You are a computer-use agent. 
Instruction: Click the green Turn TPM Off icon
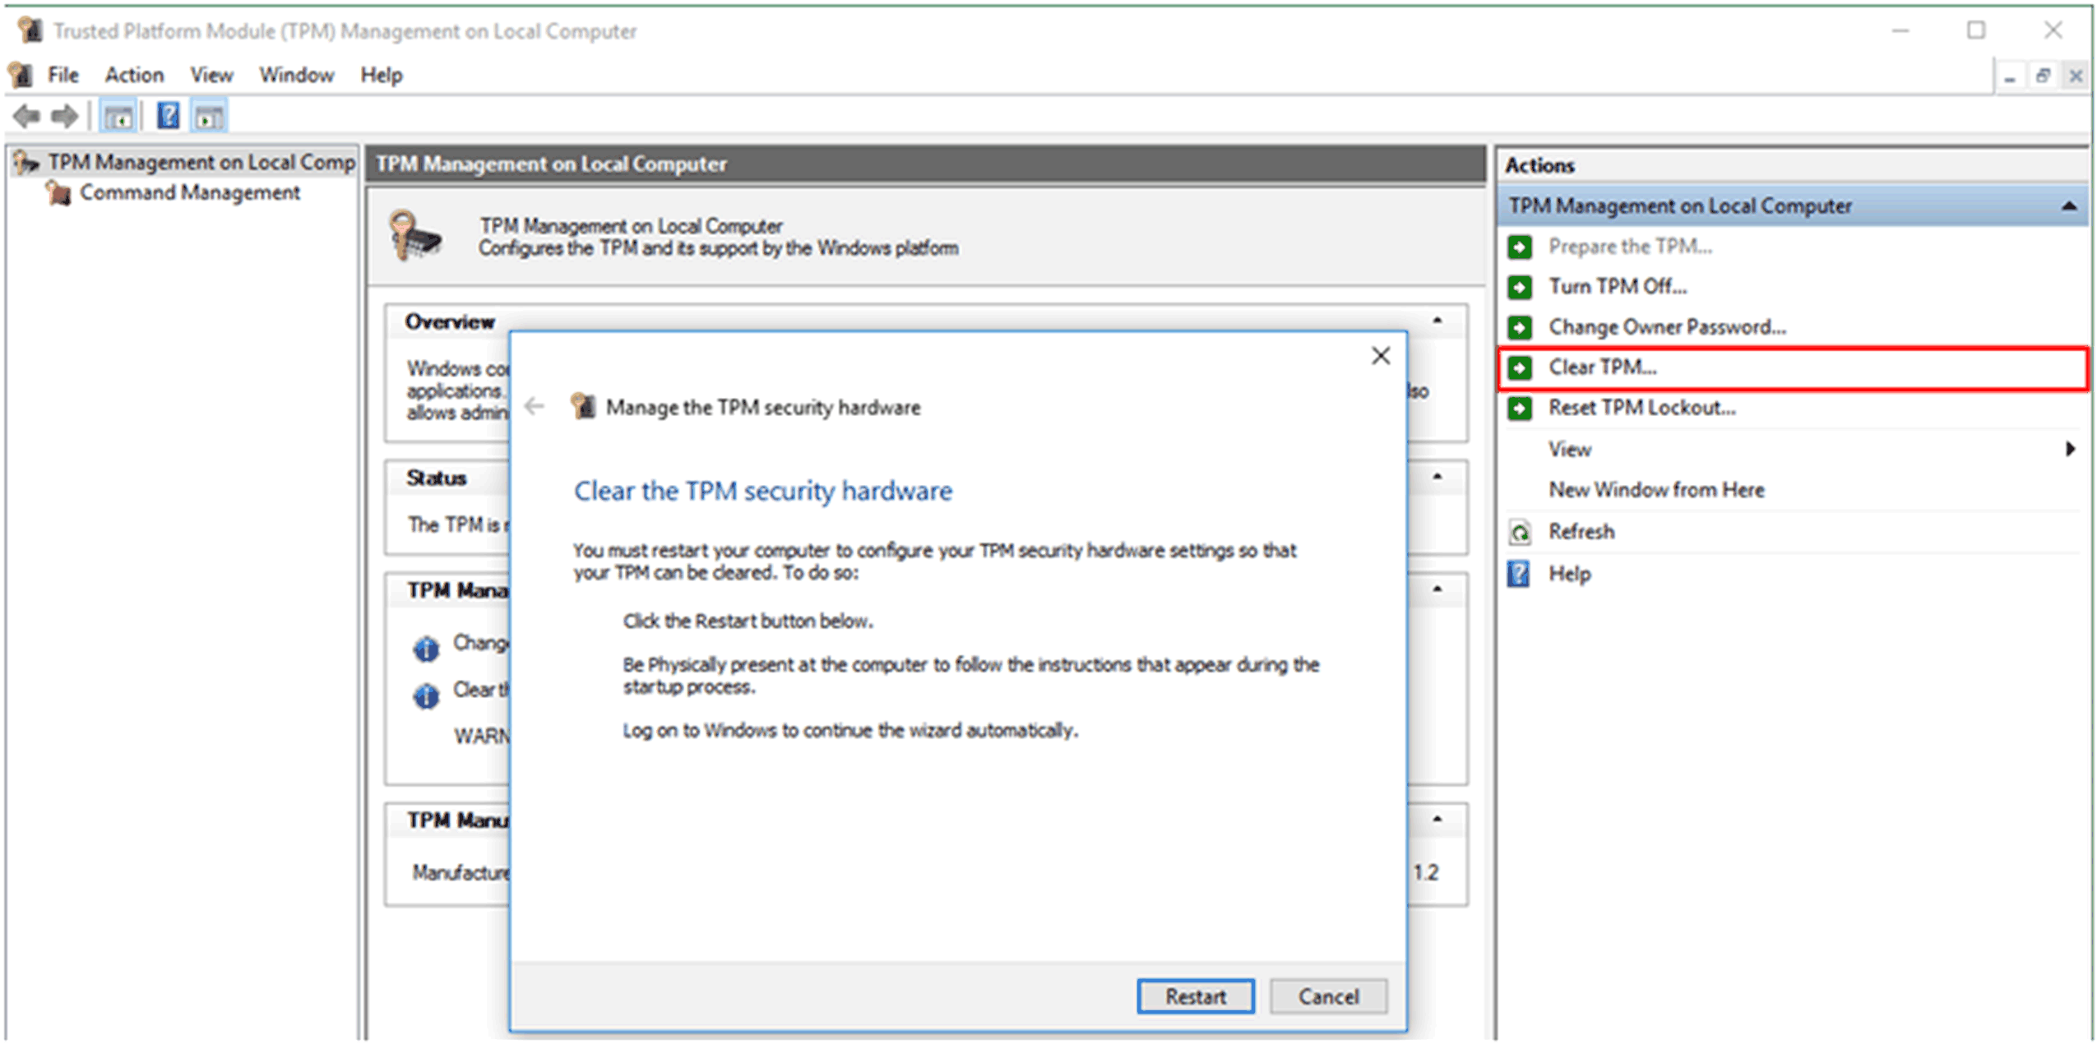(1520, 287)
